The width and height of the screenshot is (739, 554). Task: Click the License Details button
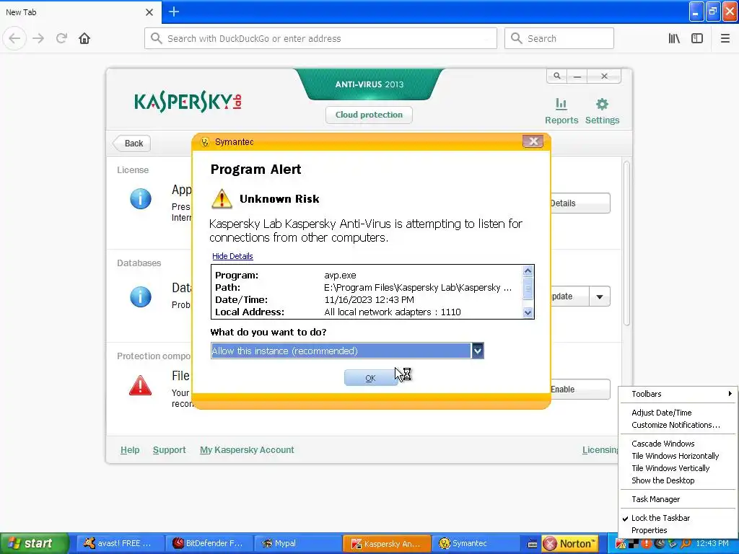click(580, 203)
